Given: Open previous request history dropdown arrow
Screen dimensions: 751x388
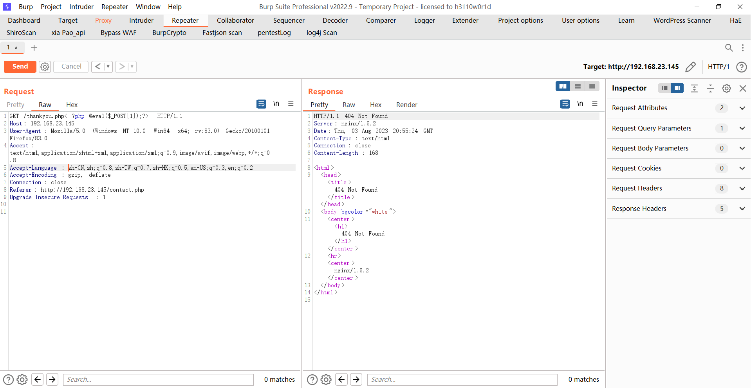Looking at the screenshot, I should 108,67.
